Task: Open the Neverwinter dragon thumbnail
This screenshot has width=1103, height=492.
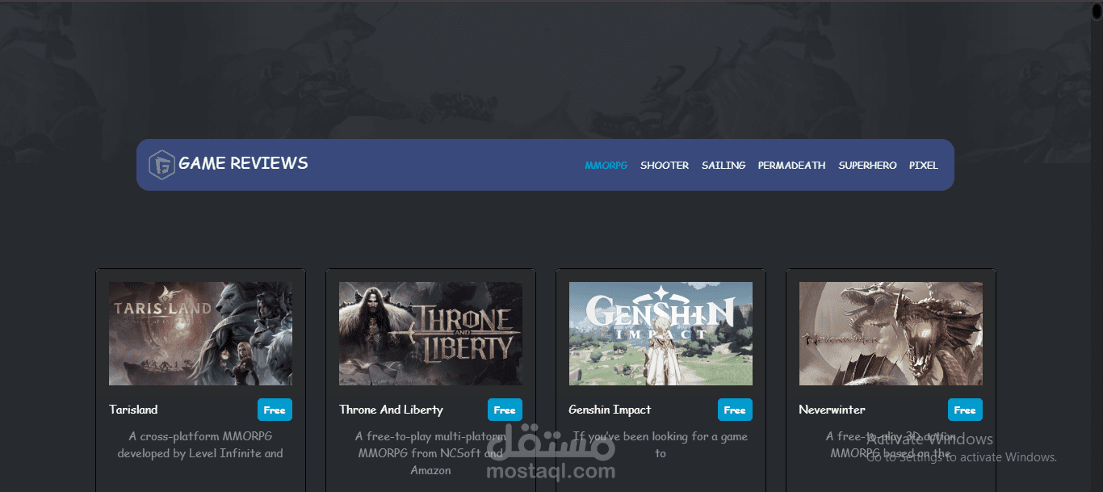Action: pos(891,334)
